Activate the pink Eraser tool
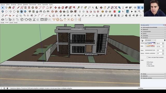The width and height of the screenshot is (166, 93). tap(13, 7)
